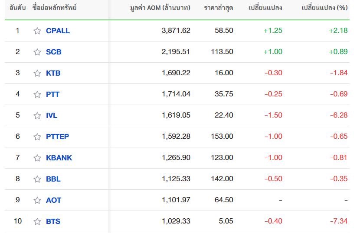The width and height of the screenshot is (360, 233).
Task: Favorite BTS using its star icon
Action: (37, 221)
